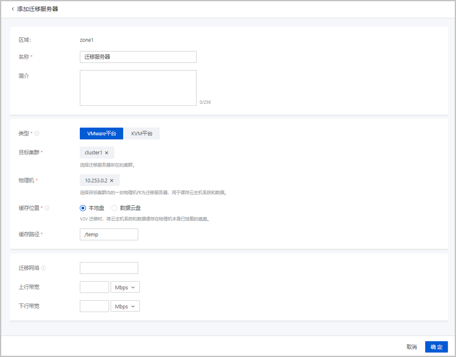Click the 下行带宽 value field
The image size is (456, 357).
[x=94, y=306]
